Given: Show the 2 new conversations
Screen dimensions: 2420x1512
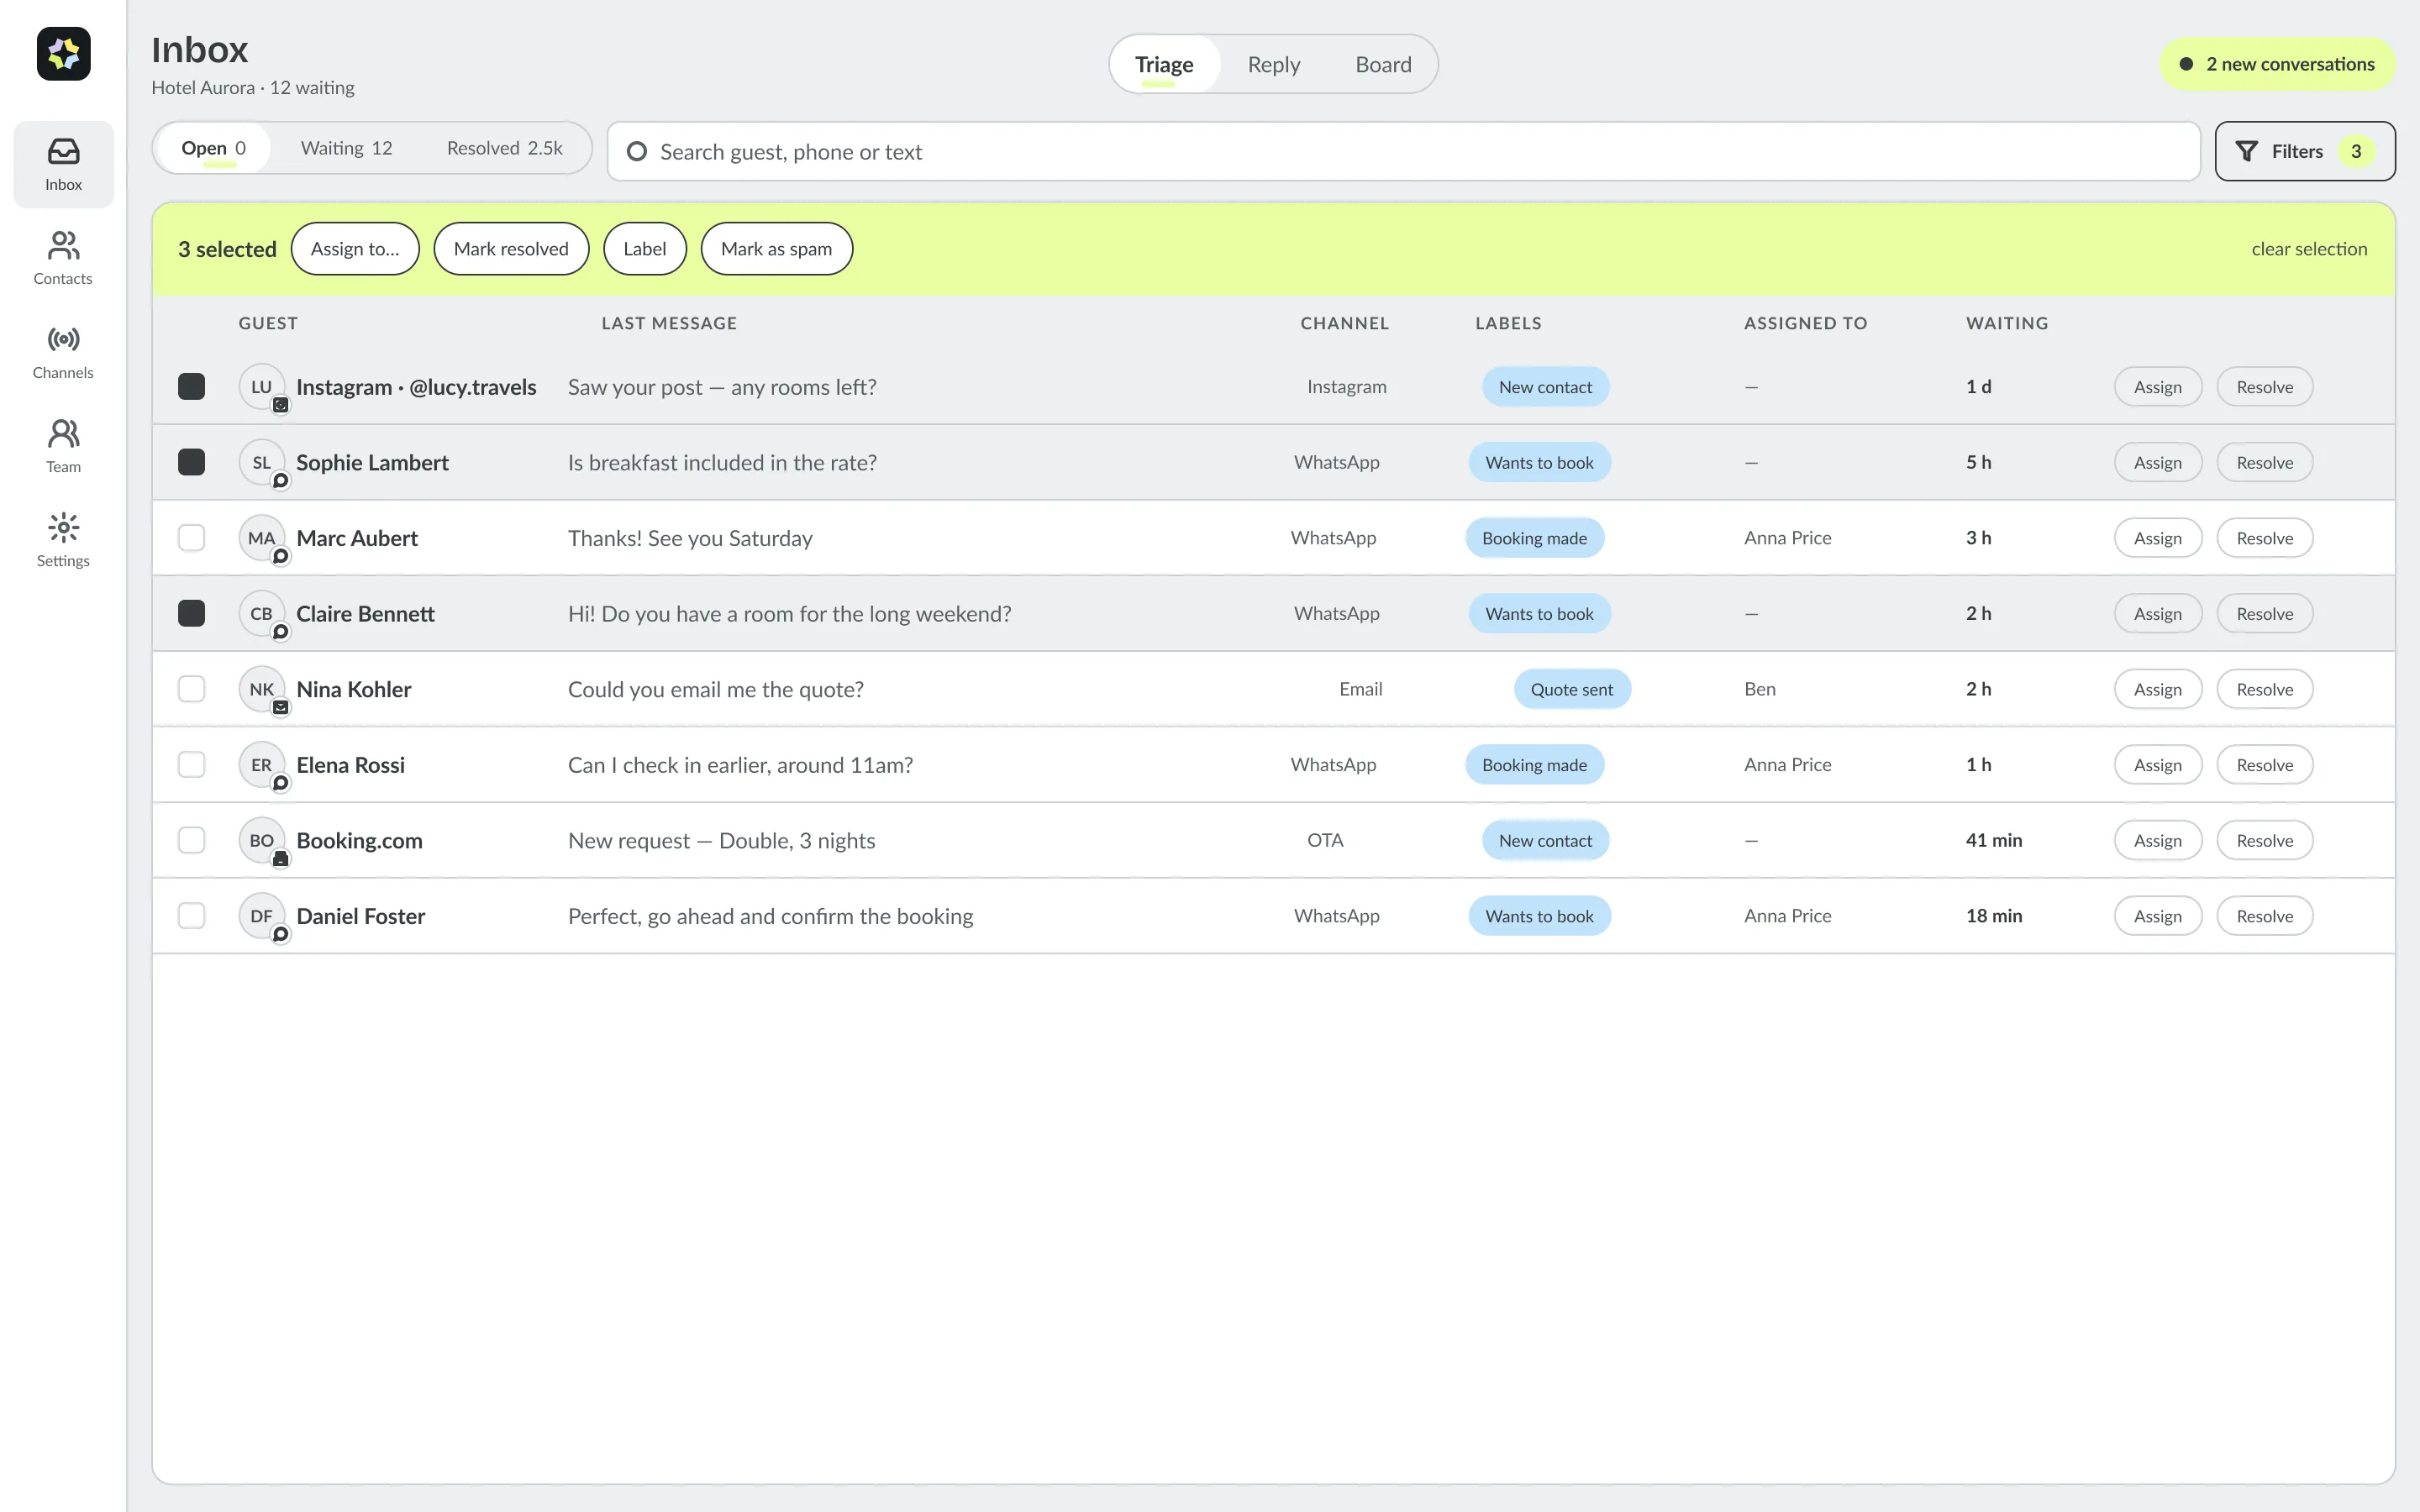Looking at the screenshot, I should pos(2278,64).
